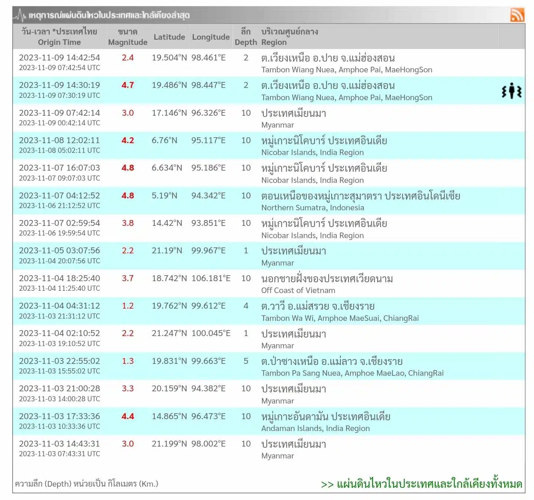Select origin time 2023-11-03 21:00:28

coord(59,388)
